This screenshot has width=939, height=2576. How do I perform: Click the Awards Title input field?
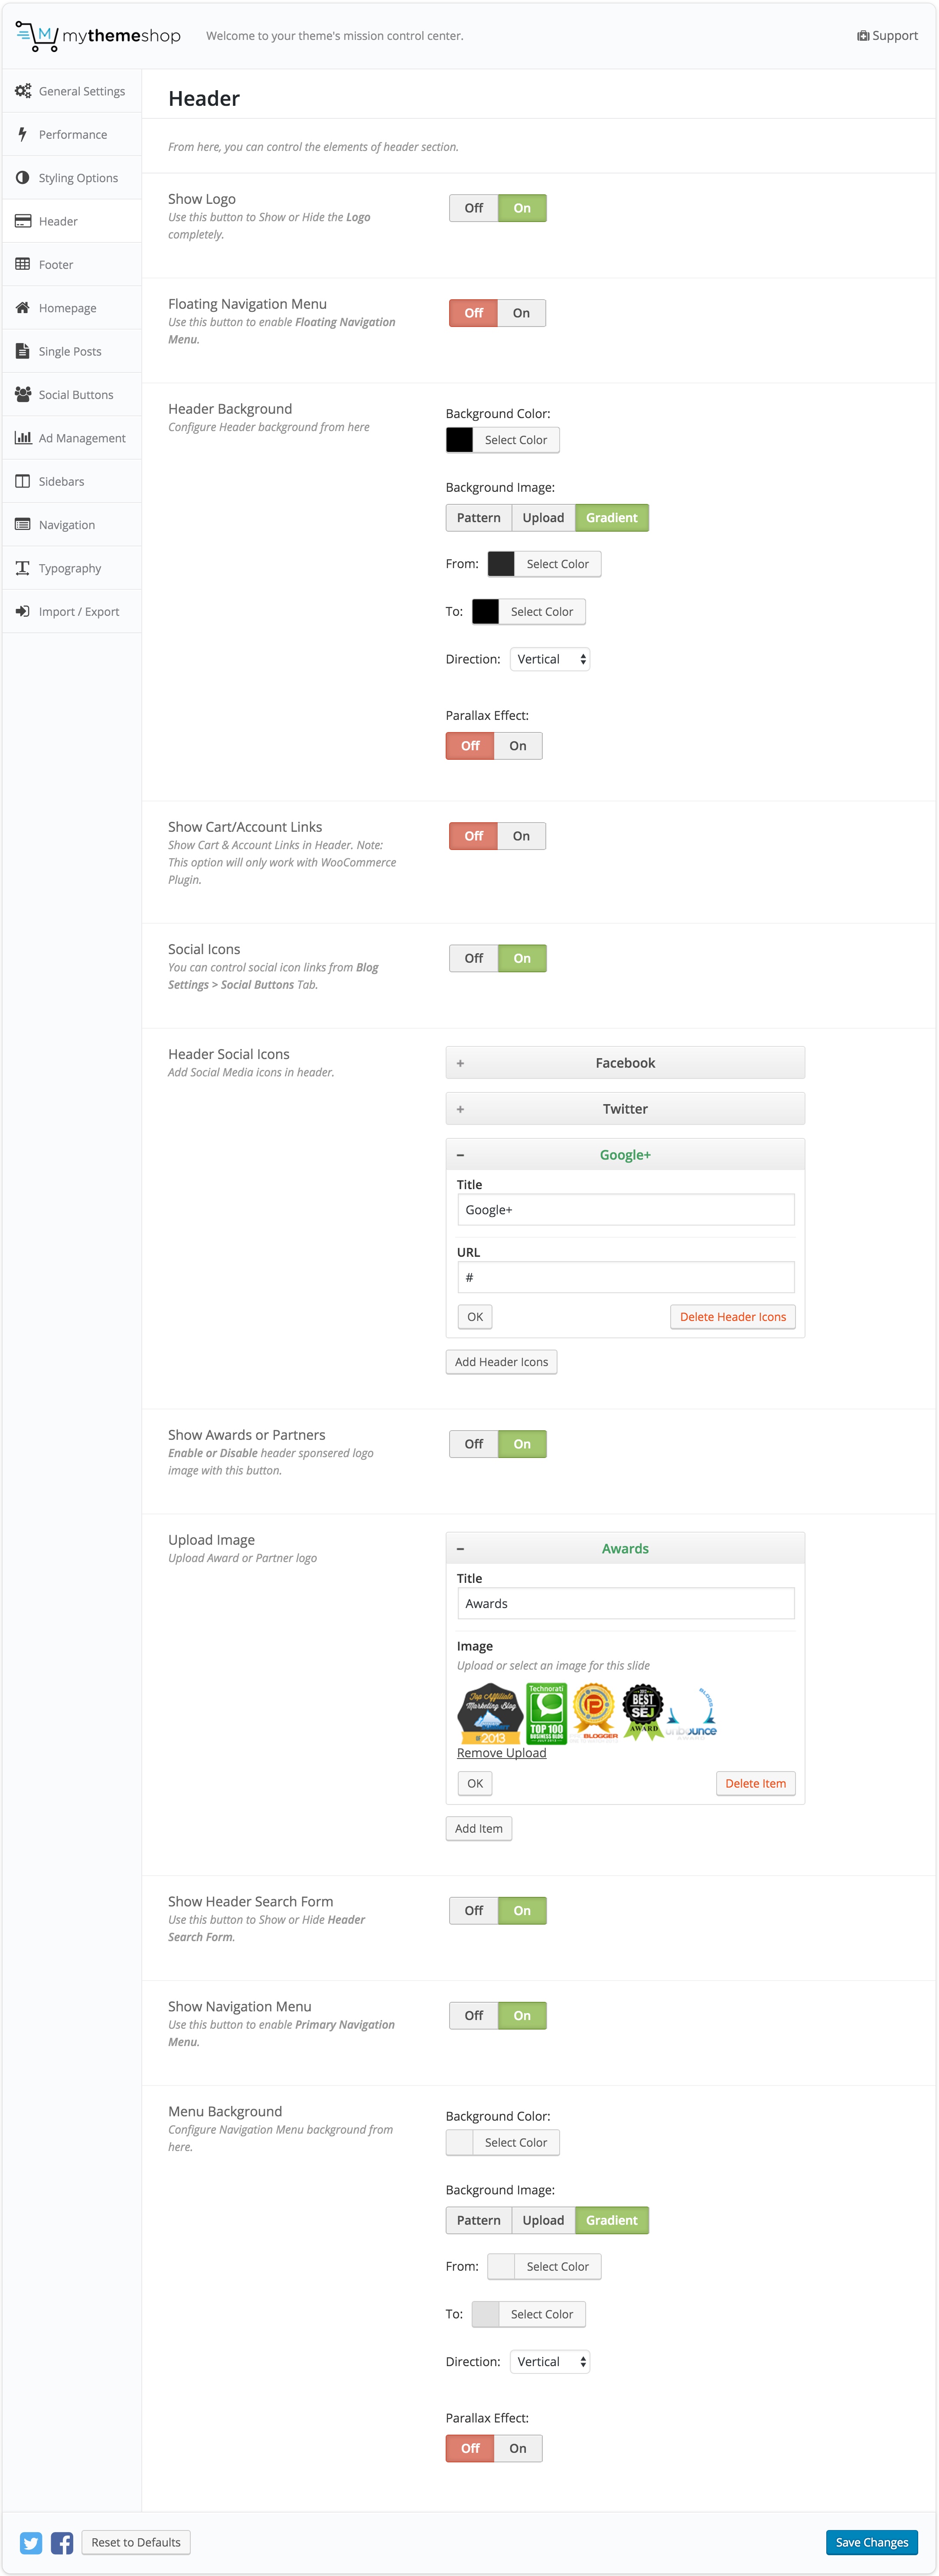[626, 1603]
